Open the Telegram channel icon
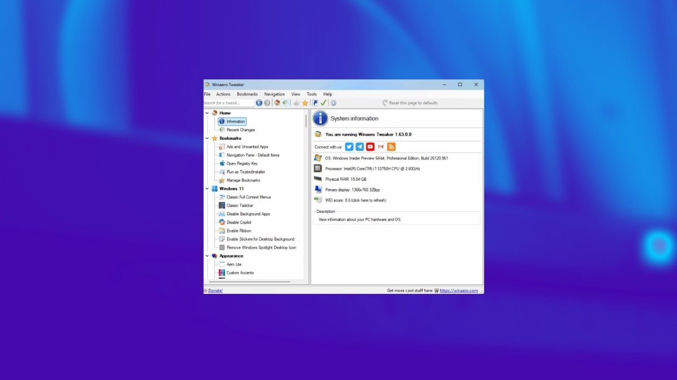The height and width of the screenshot is (380, 677). (359, 146)
